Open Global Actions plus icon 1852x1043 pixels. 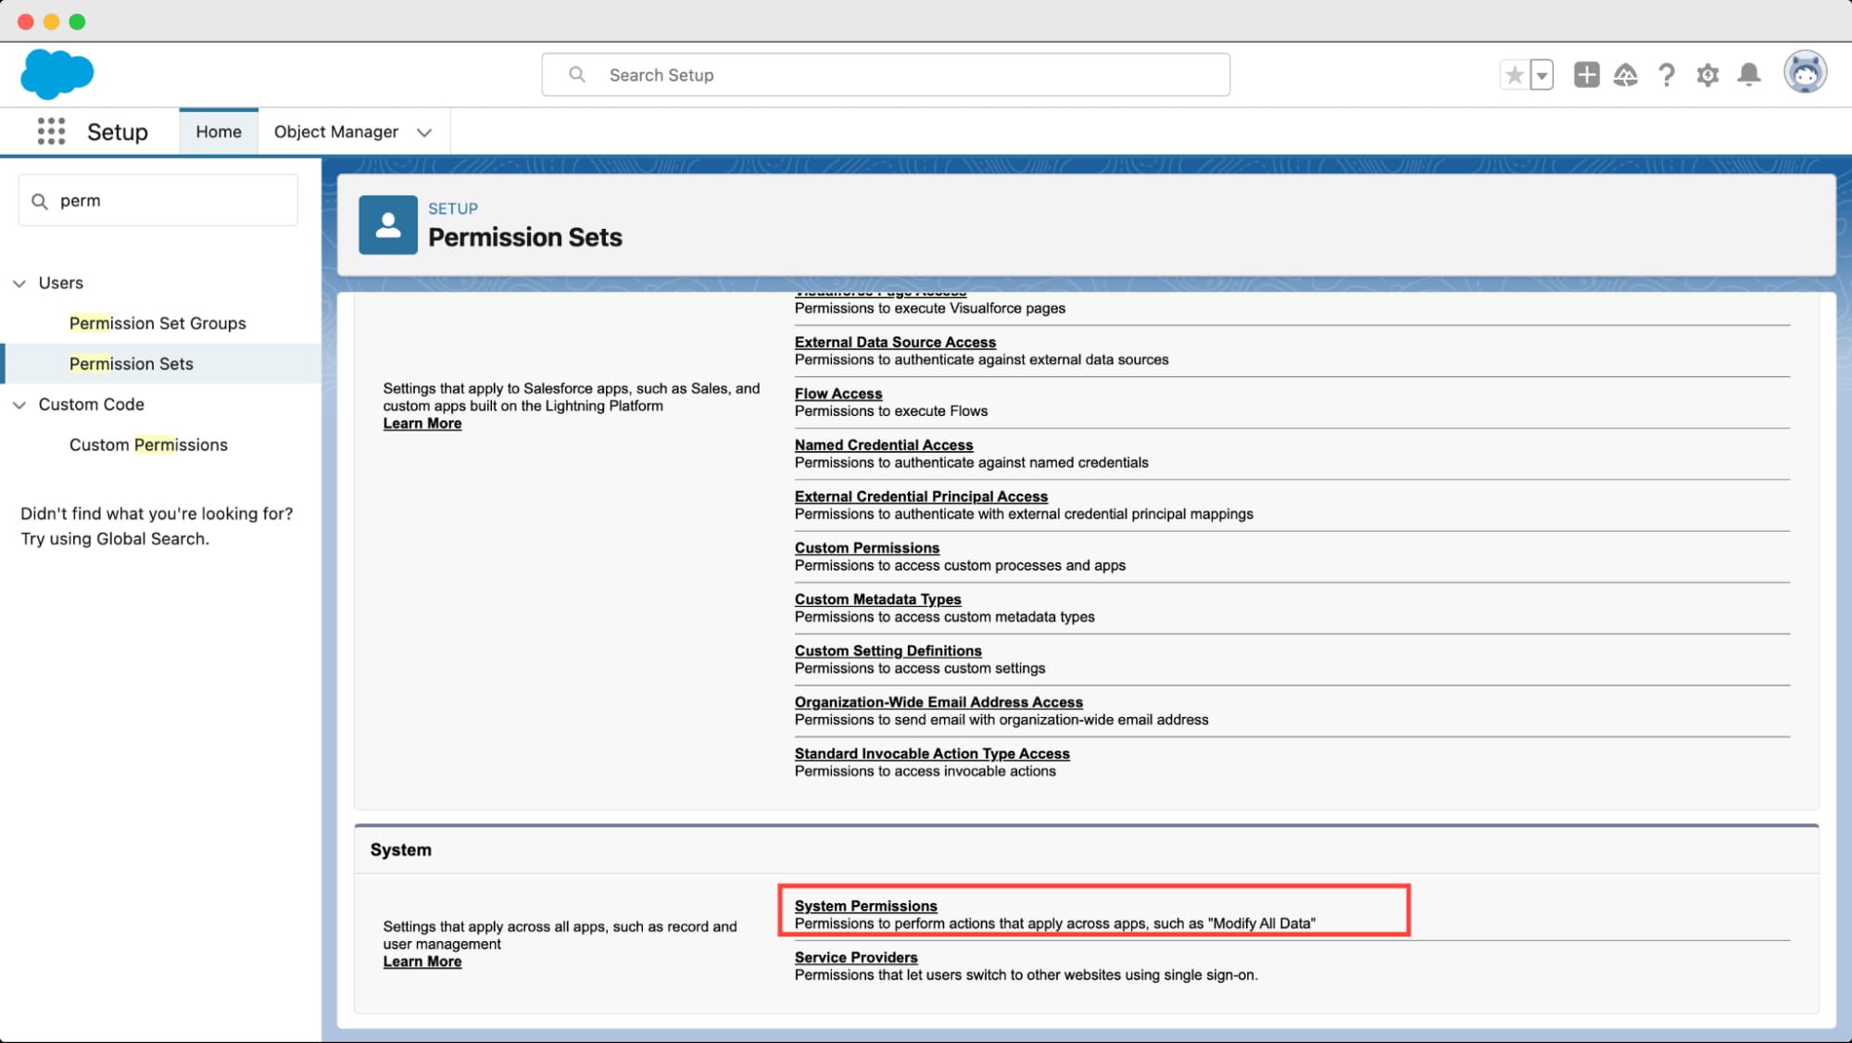tap(1586, 75)
